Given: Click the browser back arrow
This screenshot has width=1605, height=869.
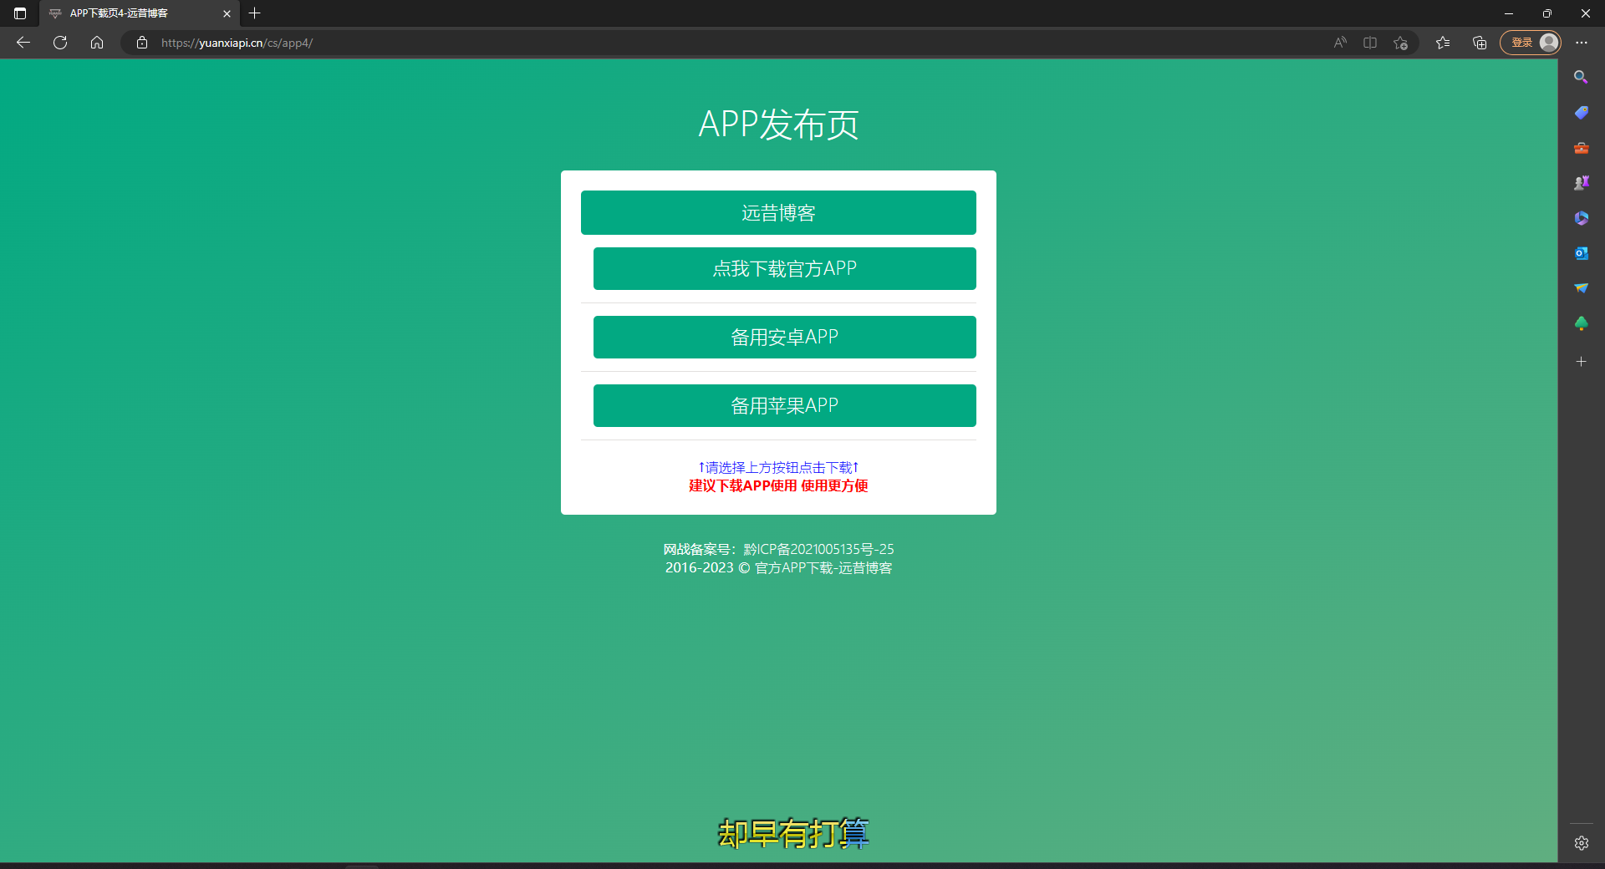Looking at the screenshot, I should [x=23, y=43].
